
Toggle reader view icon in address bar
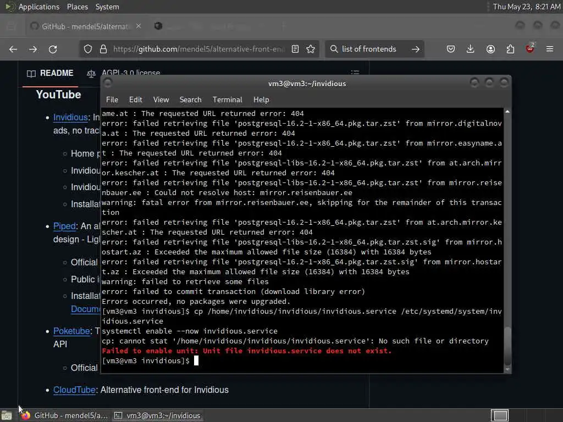295,49
